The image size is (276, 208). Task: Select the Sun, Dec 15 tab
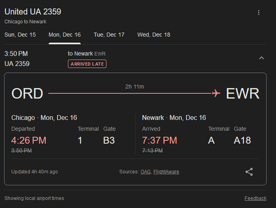tap(20, 35)
